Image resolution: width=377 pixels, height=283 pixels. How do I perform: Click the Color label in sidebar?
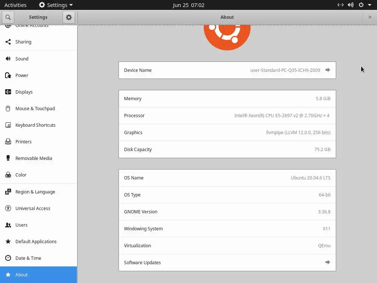(x=21, y=175)
